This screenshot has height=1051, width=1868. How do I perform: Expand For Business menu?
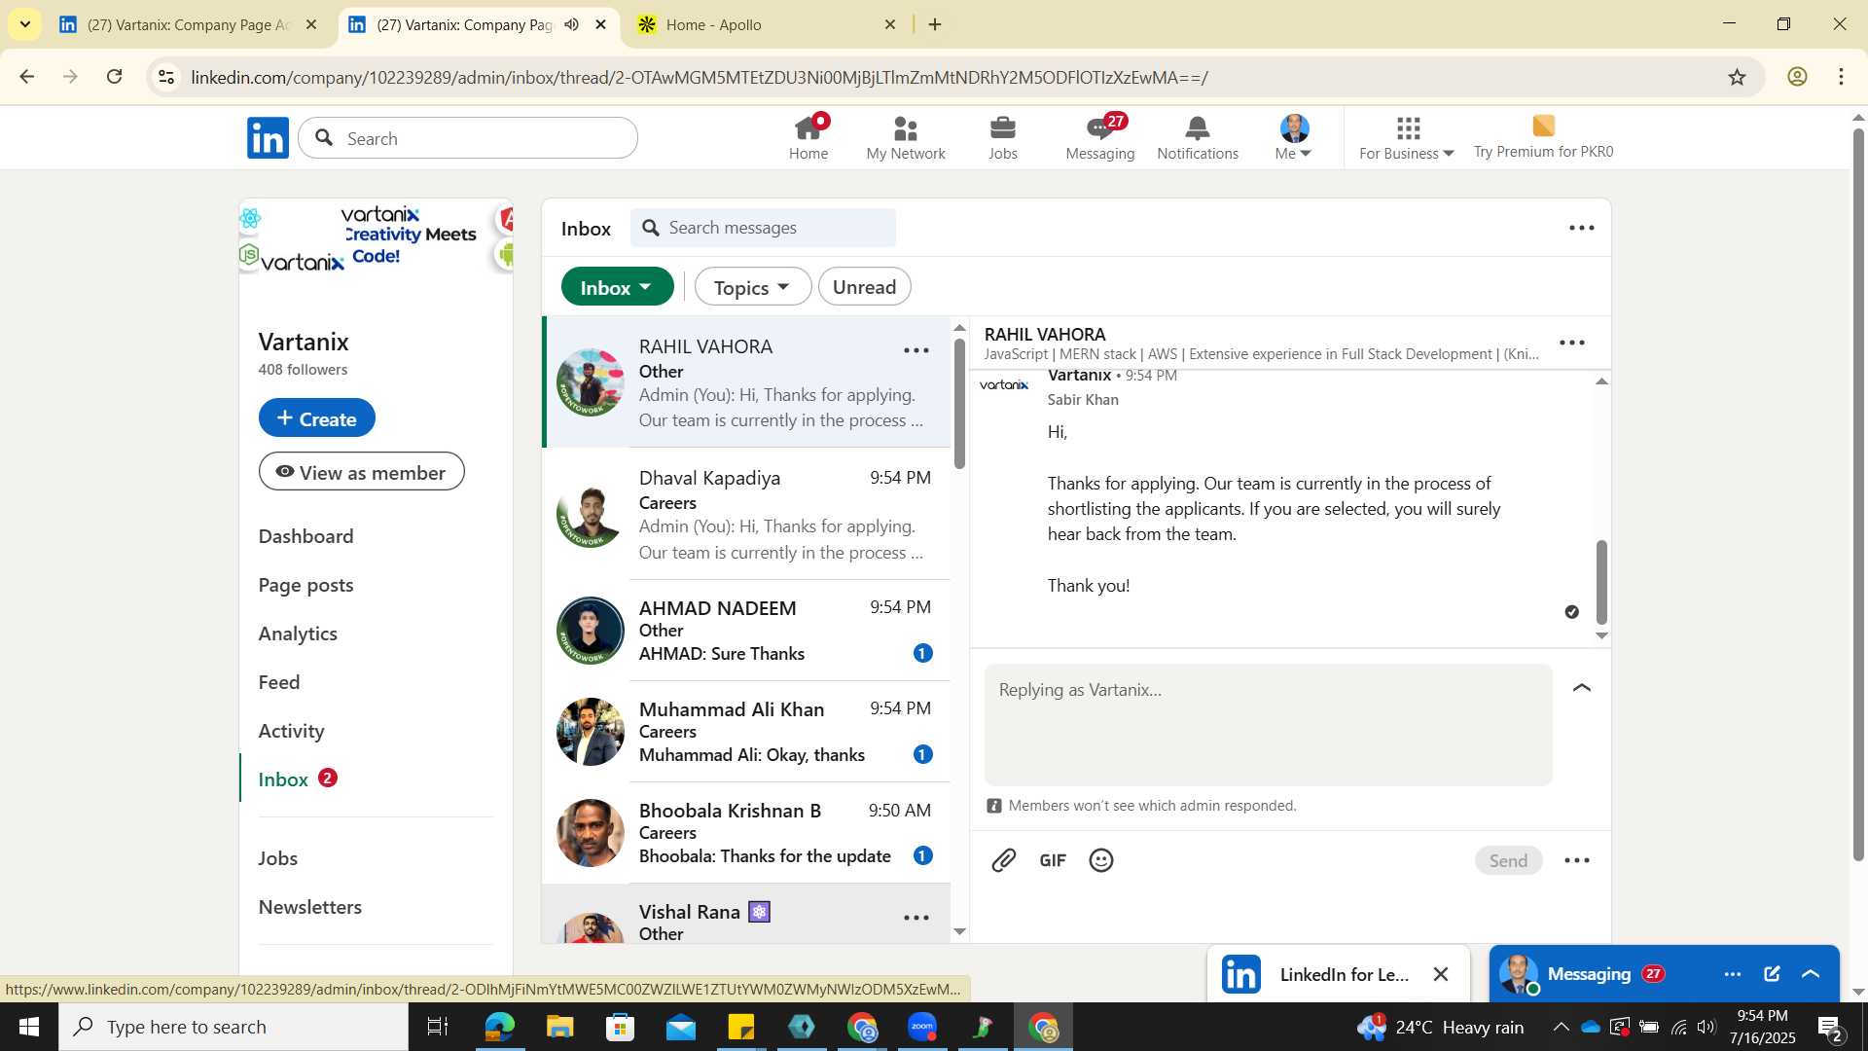(x=1407, y=137)
